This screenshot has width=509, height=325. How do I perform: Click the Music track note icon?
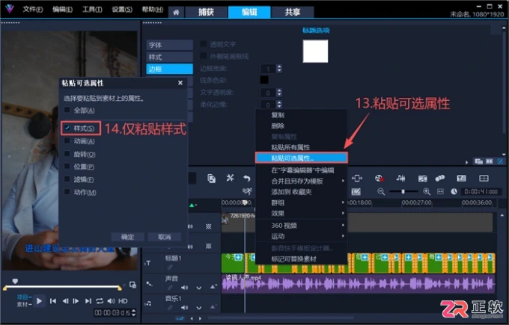[148, 303]
